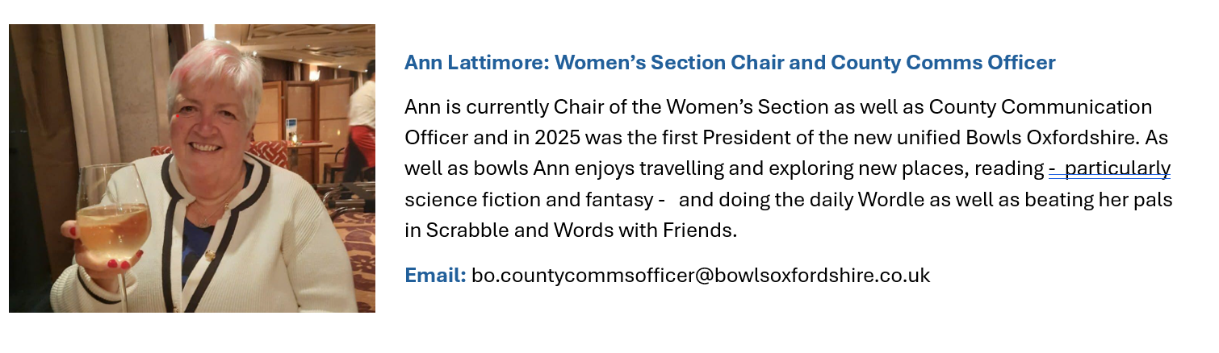Viewport: 1219px width, 353px height.
Task: Click the photo of Ann Lattimore
Action: click(x=192, y=168)
